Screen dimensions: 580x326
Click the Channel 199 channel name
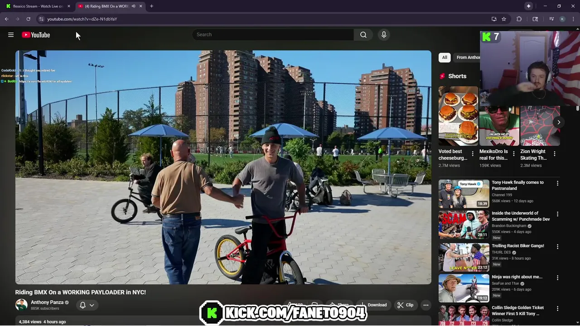click(x=502, y=195)
